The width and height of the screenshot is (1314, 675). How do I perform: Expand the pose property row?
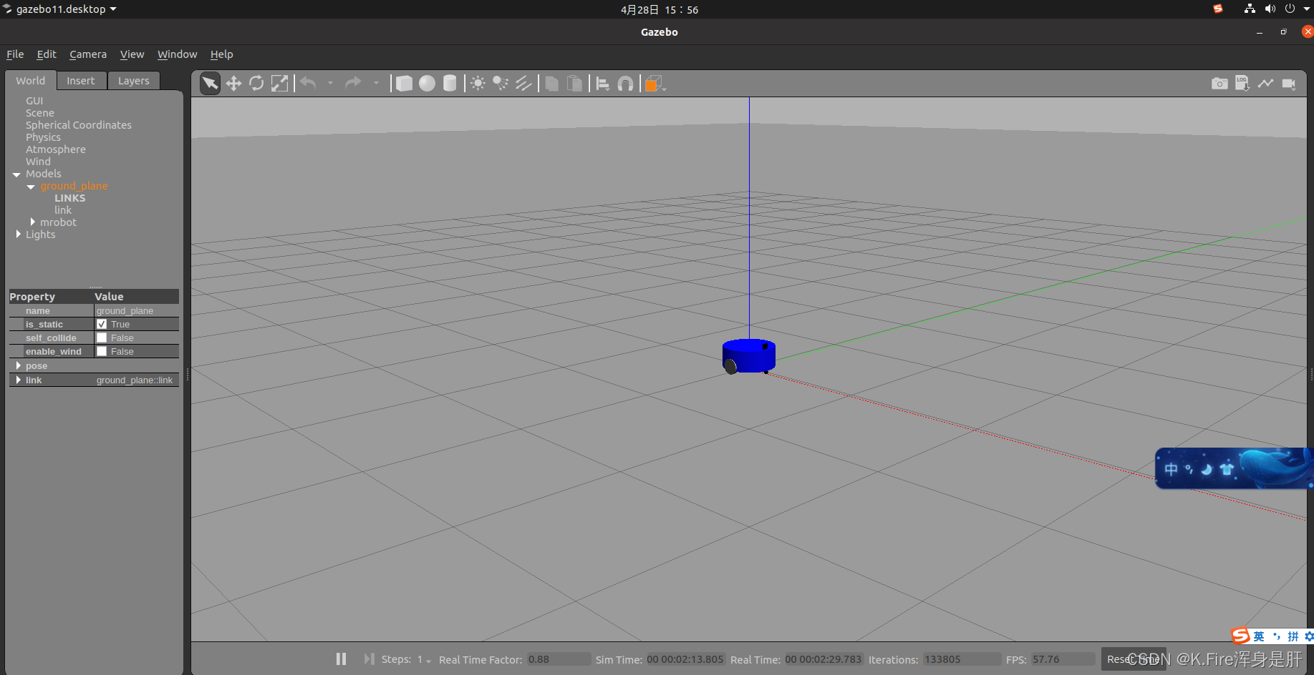pos(18,365)
